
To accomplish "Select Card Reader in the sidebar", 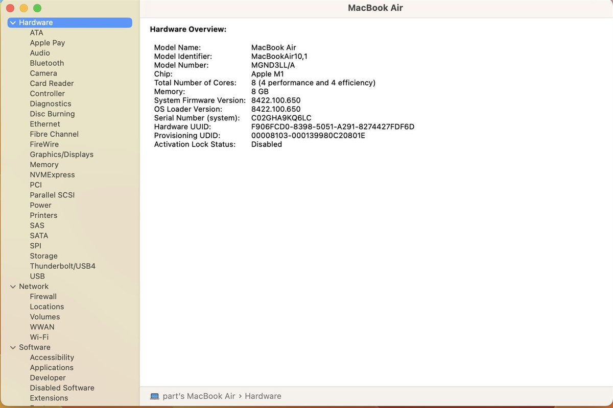I will coord(52,84).
